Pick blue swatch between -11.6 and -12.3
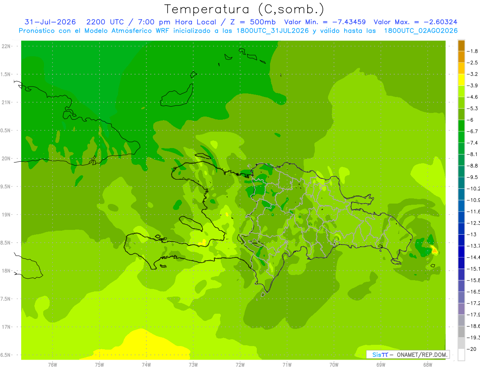 461,217
